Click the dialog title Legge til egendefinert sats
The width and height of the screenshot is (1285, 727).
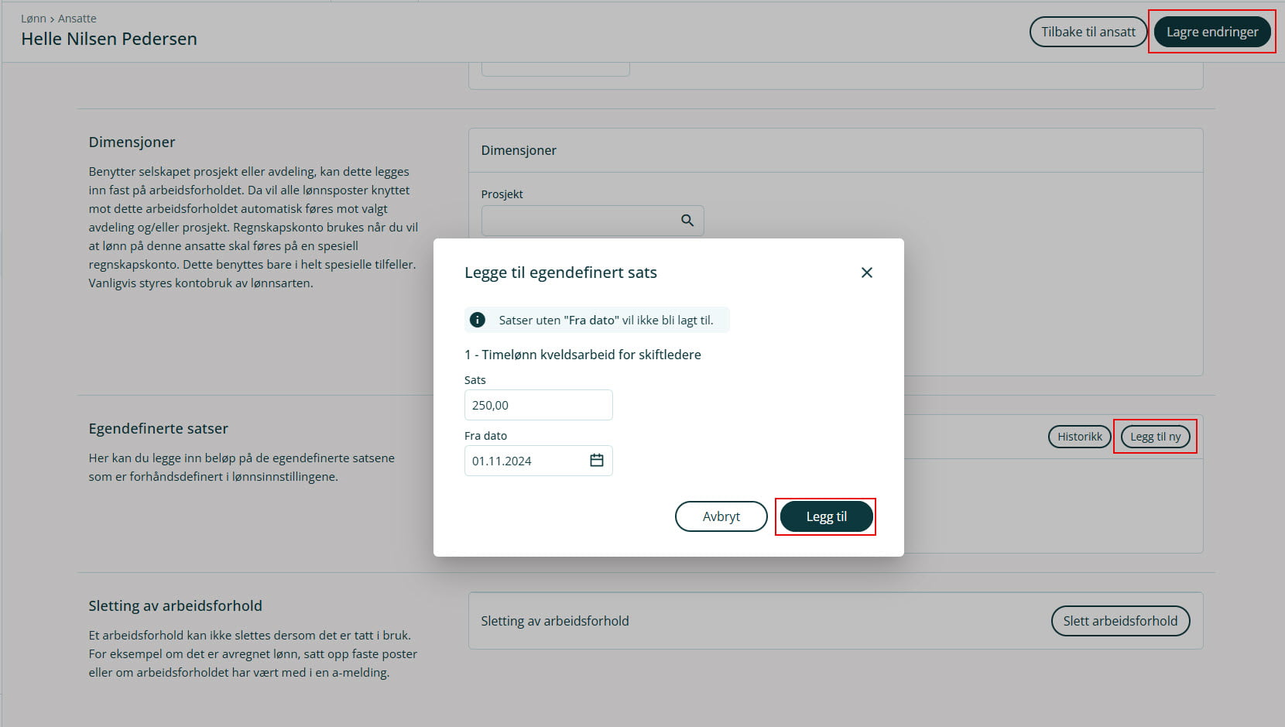click(x=560, y=273)
